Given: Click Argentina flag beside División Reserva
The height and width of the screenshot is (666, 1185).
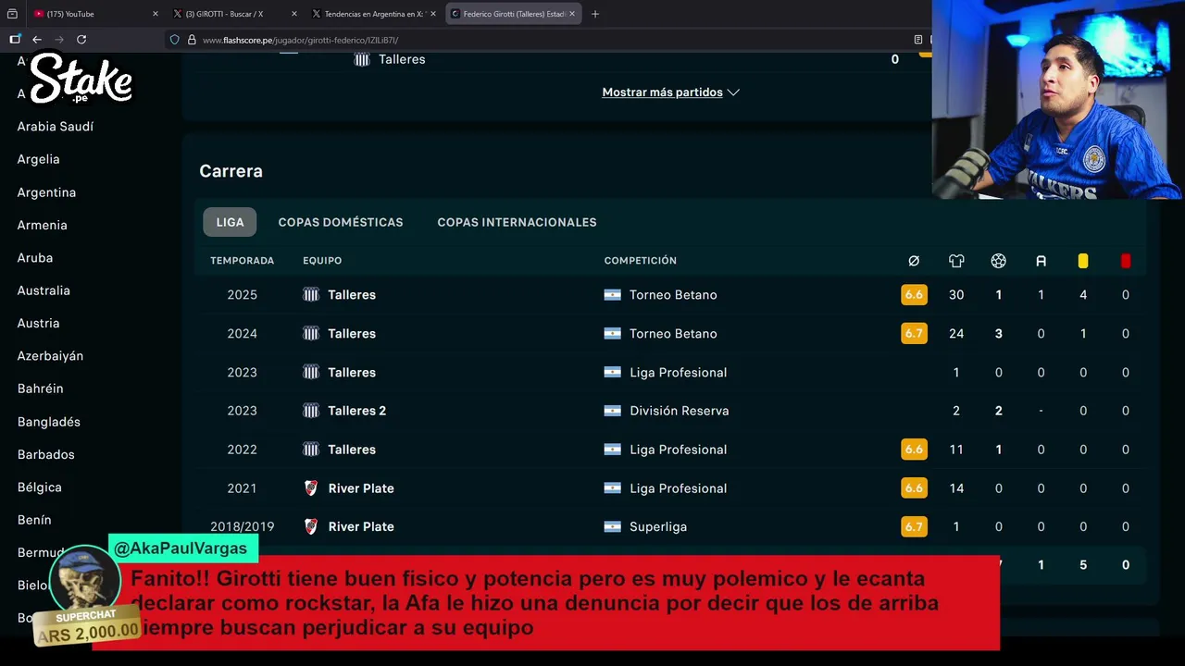Looking at the screenshot, I should (x=612, y=411).
